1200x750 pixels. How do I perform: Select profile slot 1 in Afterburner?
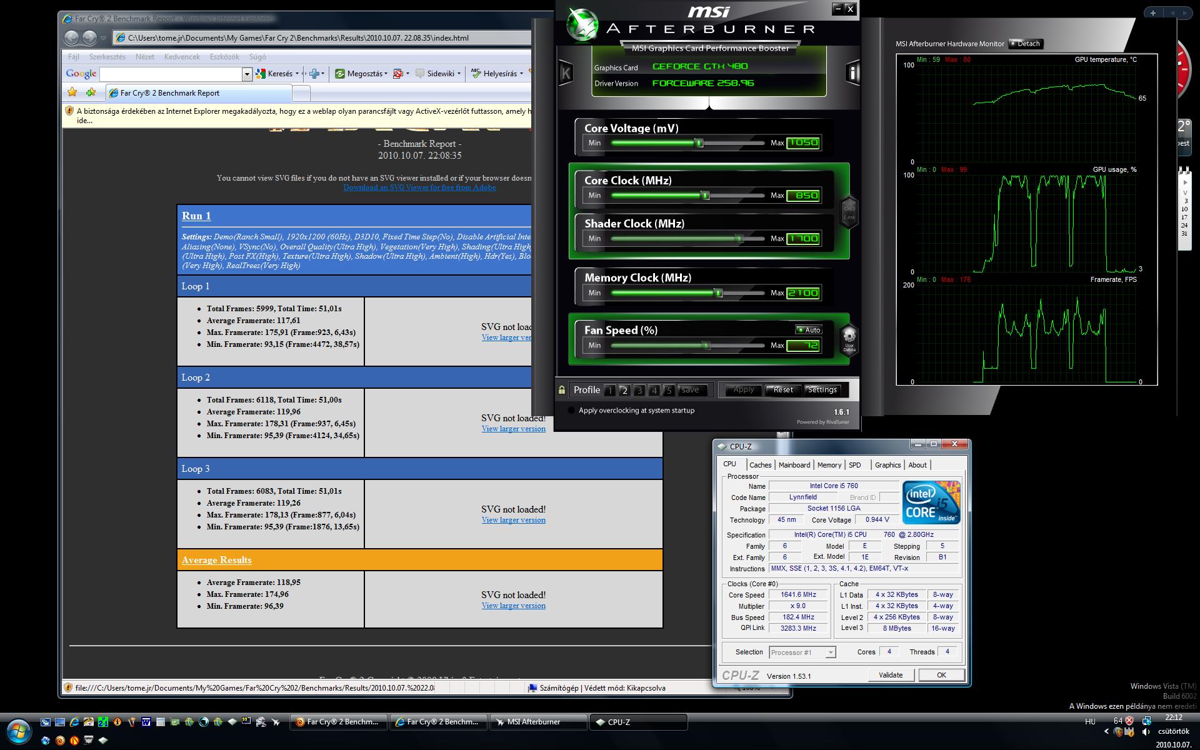(609, 390)
